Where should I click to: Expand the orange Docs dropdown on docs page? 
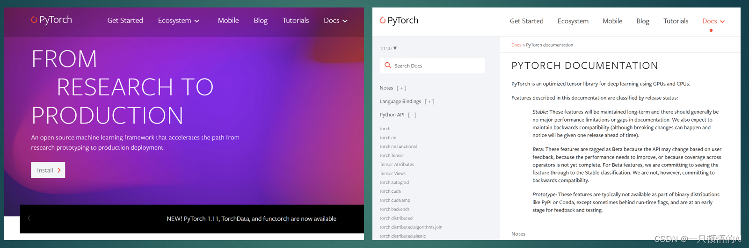(713, 21)
